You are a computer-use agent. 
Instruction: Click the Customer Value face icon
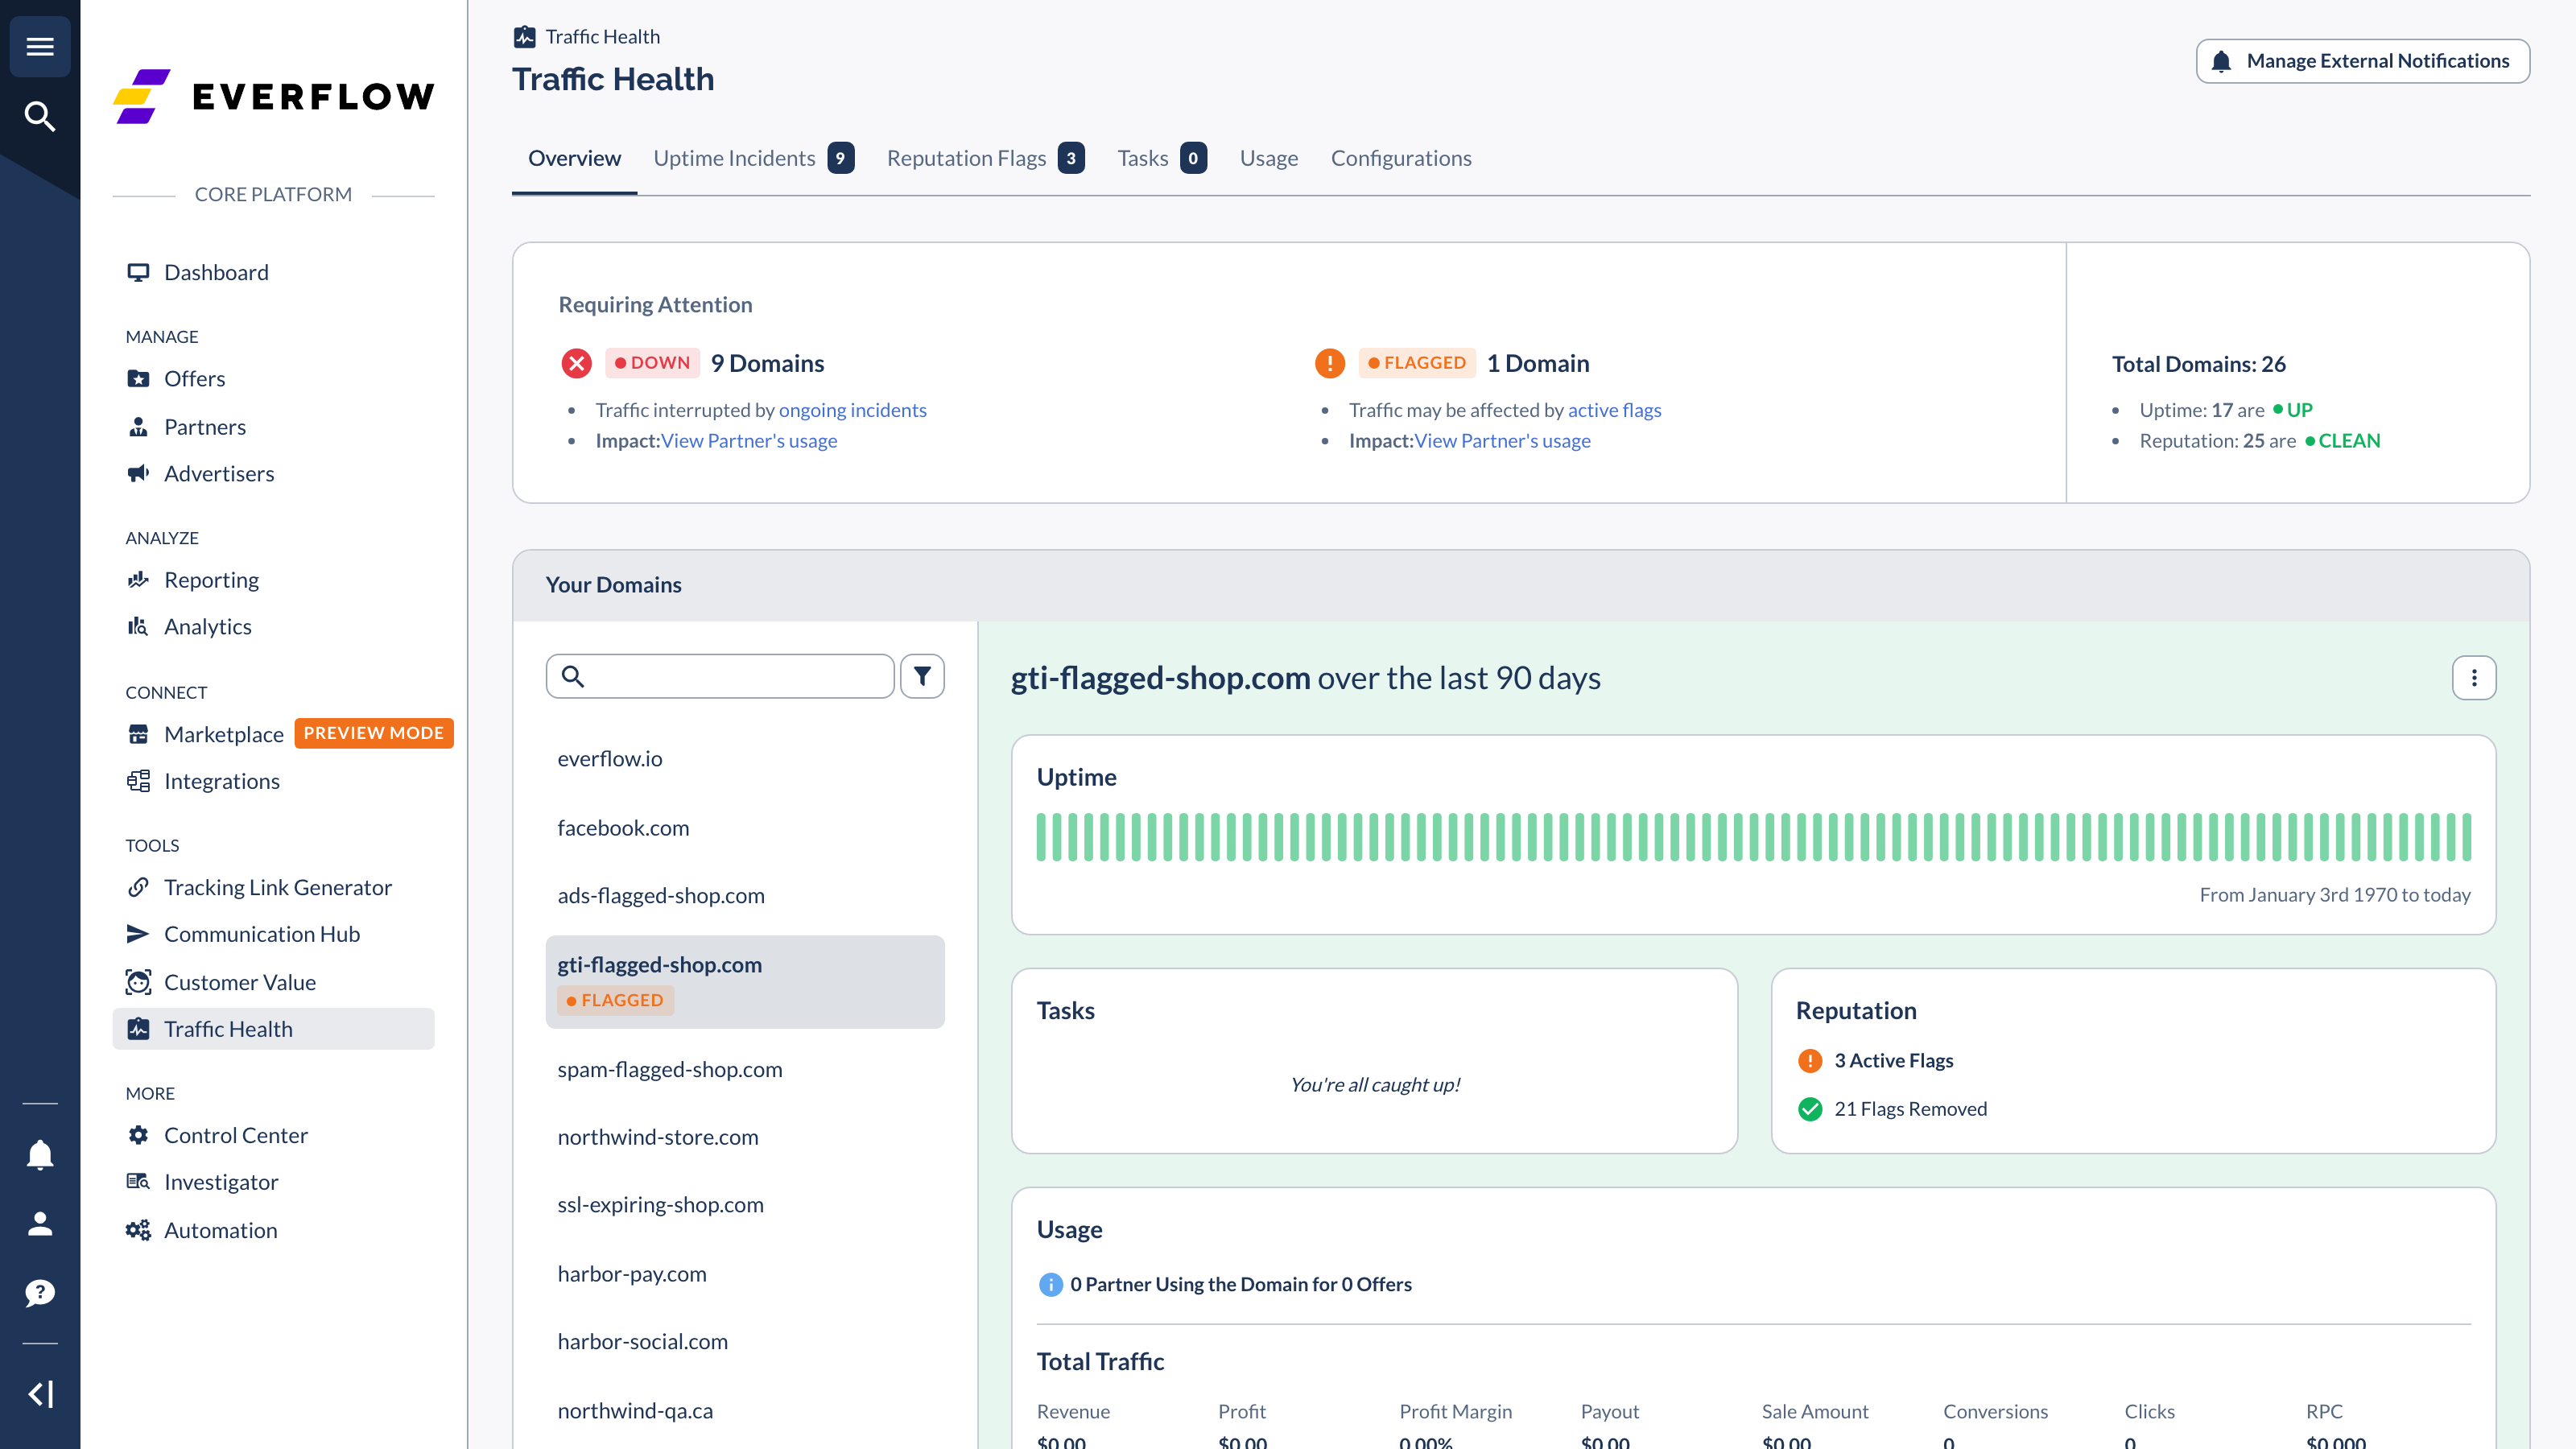point(138,982)
